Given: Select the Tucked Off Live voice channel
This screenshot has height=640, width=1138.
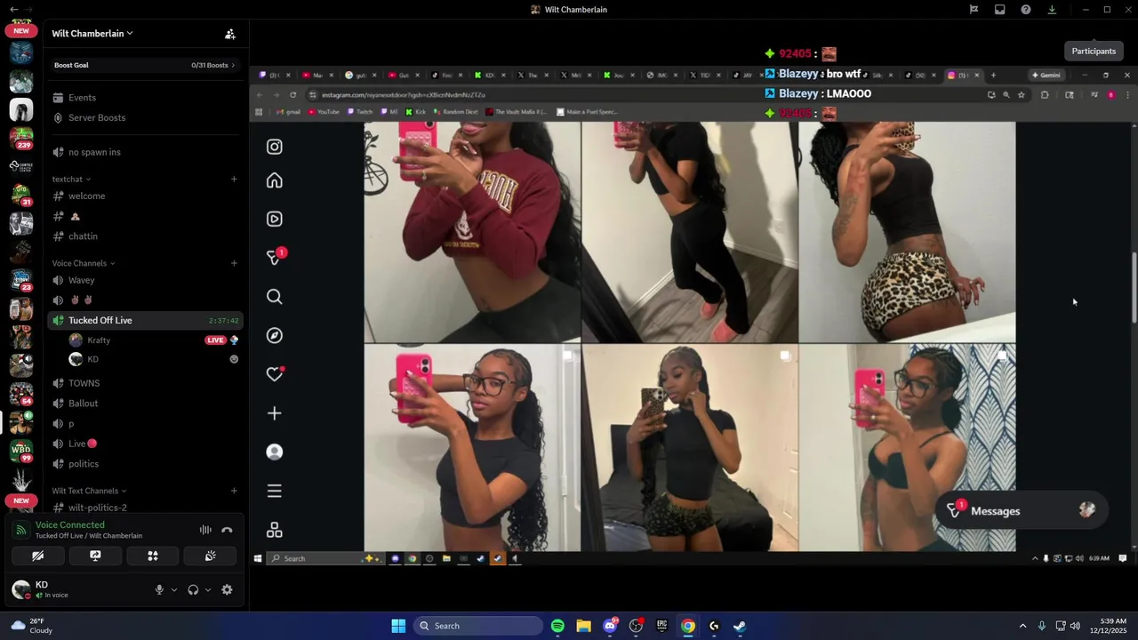Looking at the screenshot, I should point(145,320).
